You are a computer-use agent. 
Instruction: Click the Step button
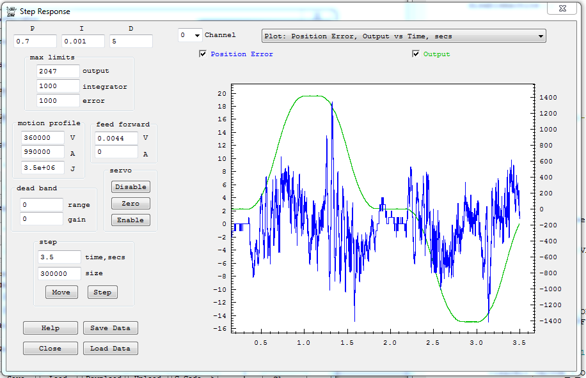pos(102,292)
